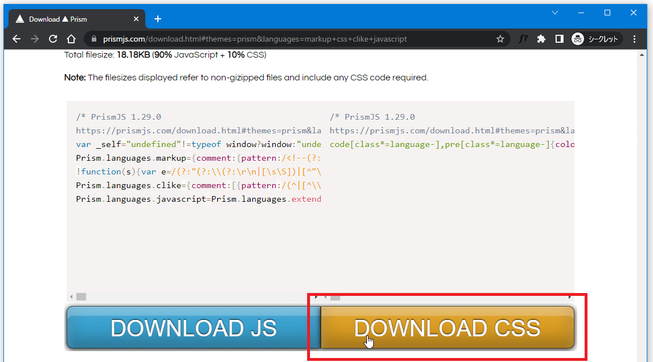Click the JS code pane horizontal scrollbar thumb
Viewport: 653px width, 362px height.
[x=81, y=297]
